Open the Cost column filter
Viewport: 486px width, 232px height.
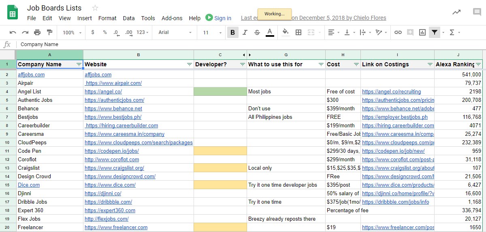pyautogui.click(x=356, y=65)
